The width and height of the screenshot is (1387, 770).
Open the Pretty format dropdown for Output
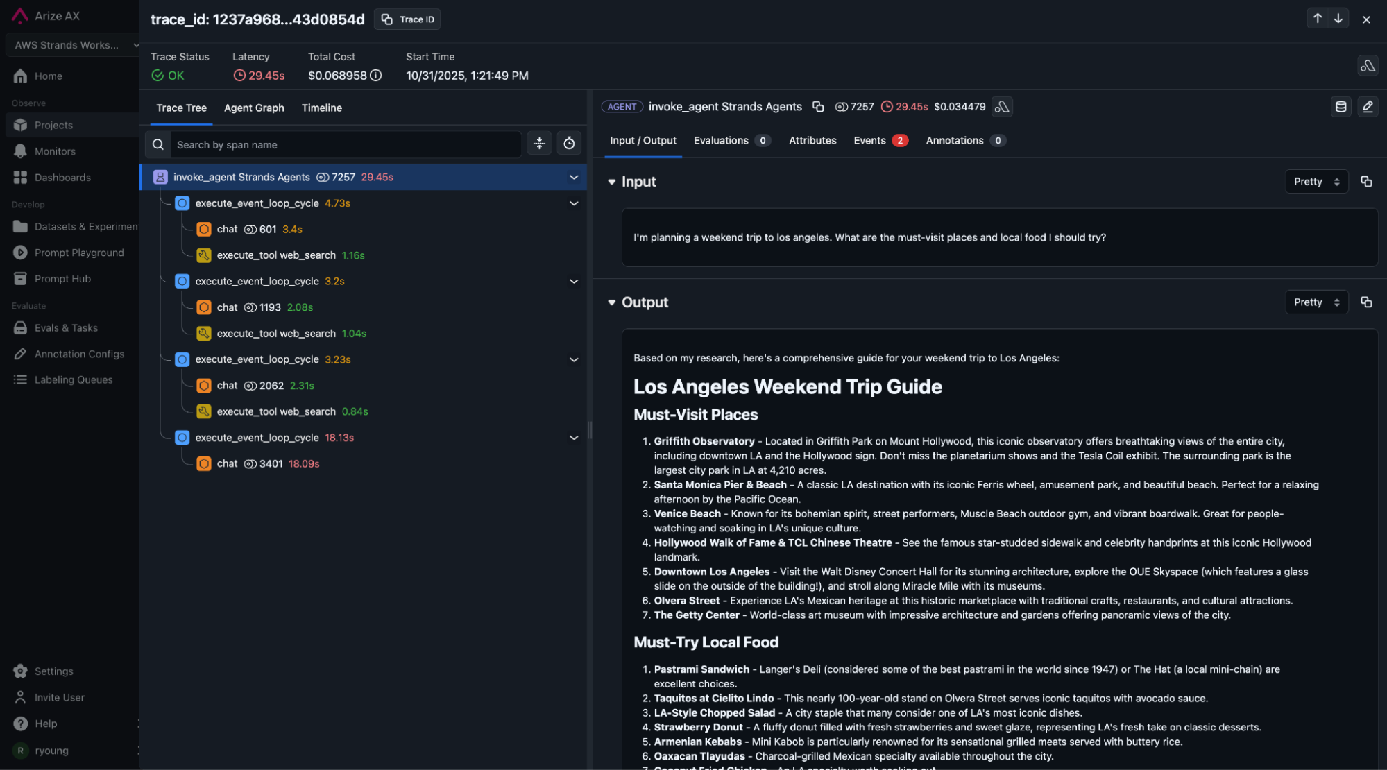[x=1316, y=302]
